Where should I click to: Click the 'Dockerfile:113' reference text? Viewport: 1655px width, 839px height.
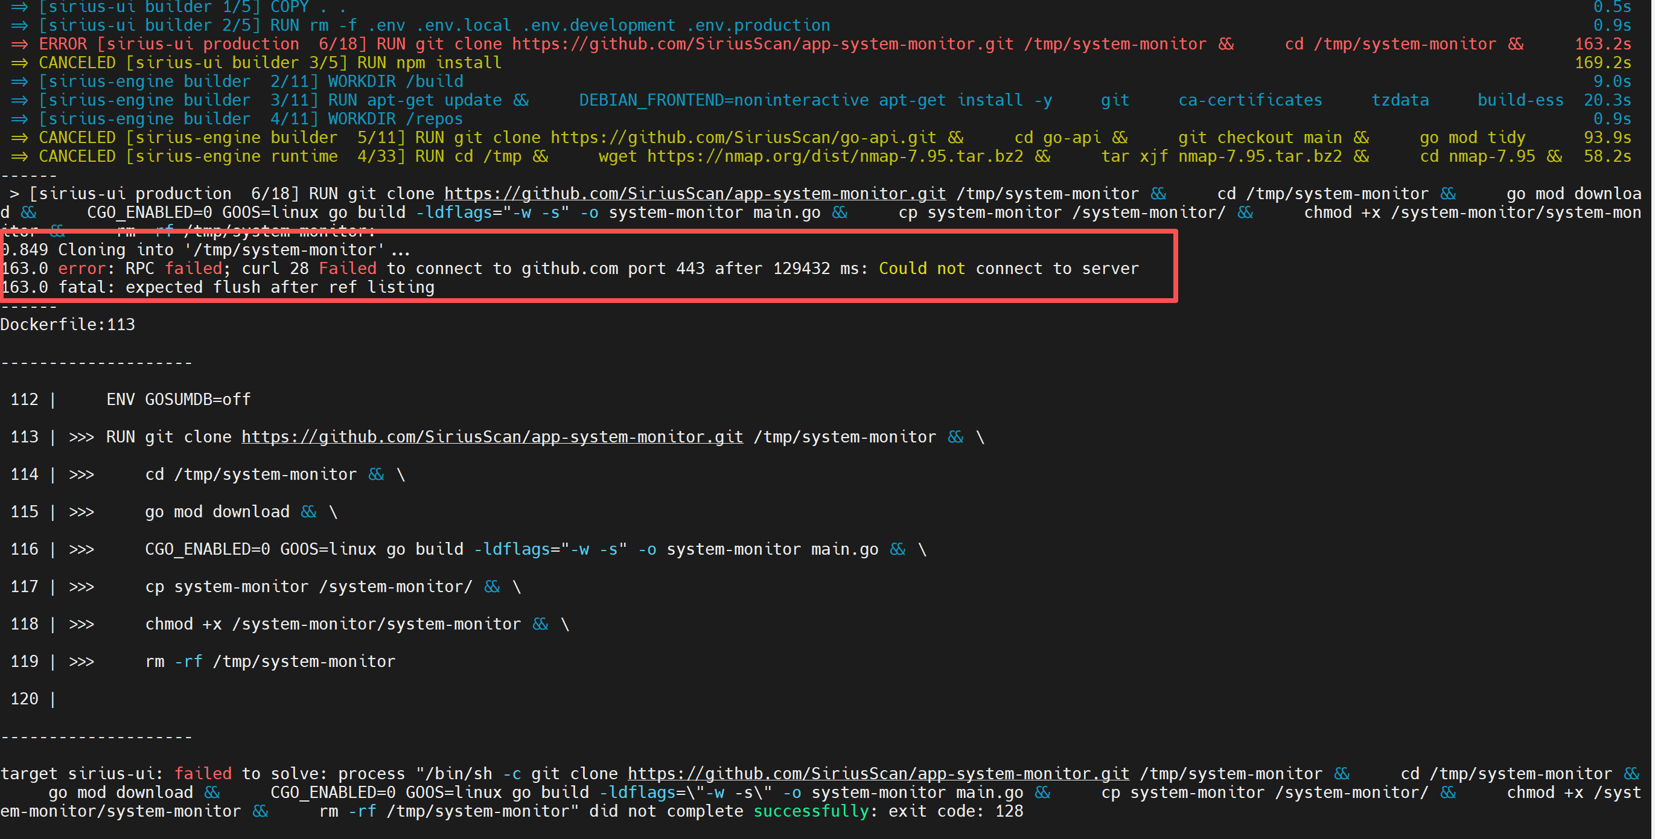[x=68, y=324]
